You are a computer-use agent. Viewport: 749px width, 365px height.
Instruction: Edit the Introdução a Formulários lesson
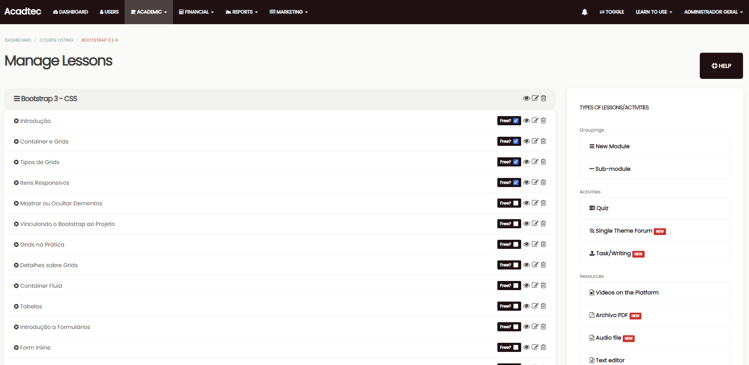point(535,327)
